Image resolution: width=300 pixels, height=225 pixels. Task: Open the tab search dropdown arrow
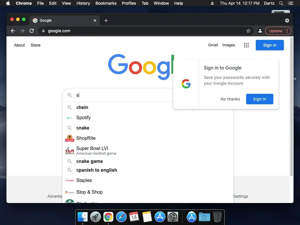pyautogui.click(x=287, y=21)
